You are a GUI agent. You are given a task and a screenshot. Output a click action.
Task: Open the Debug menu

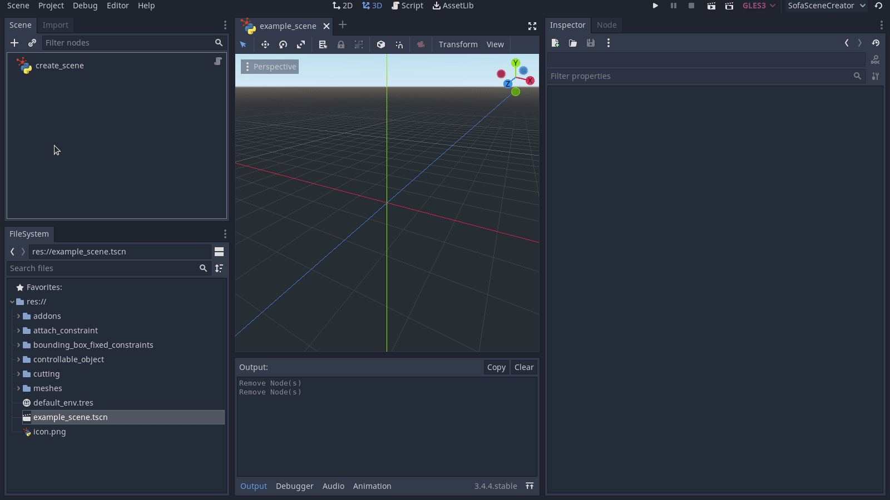click(x=85, y=6)
